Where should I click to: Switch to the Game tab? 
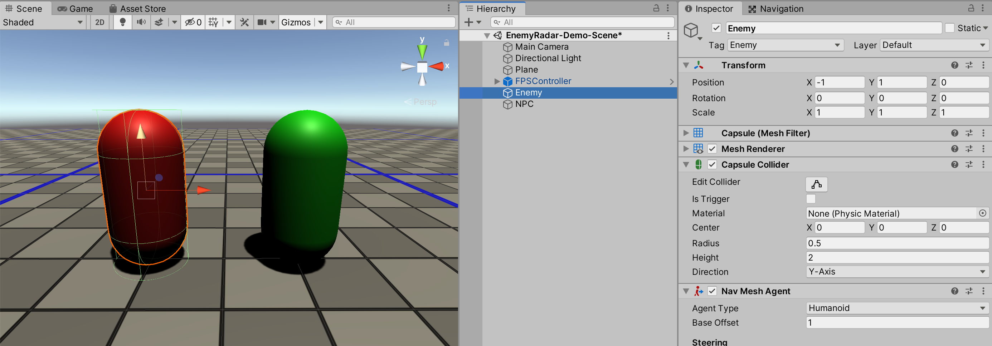pos(76,8)
